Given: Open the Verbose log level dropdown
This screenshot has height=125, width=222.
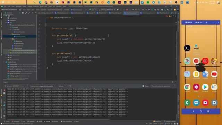Looking at the screenshot, I should 62,86.
